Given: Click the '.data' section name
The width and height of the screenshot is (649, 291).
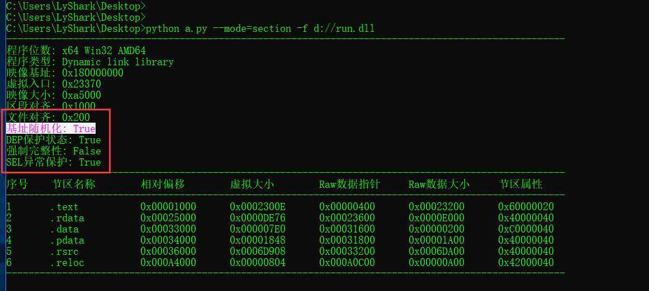Looking at the screenshot, I should pos(65,229).
